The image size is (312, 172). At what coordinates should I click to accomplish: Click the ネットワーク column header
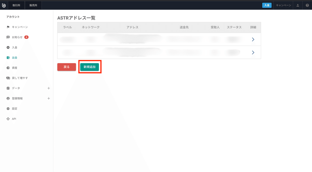(x=90, y=27)
